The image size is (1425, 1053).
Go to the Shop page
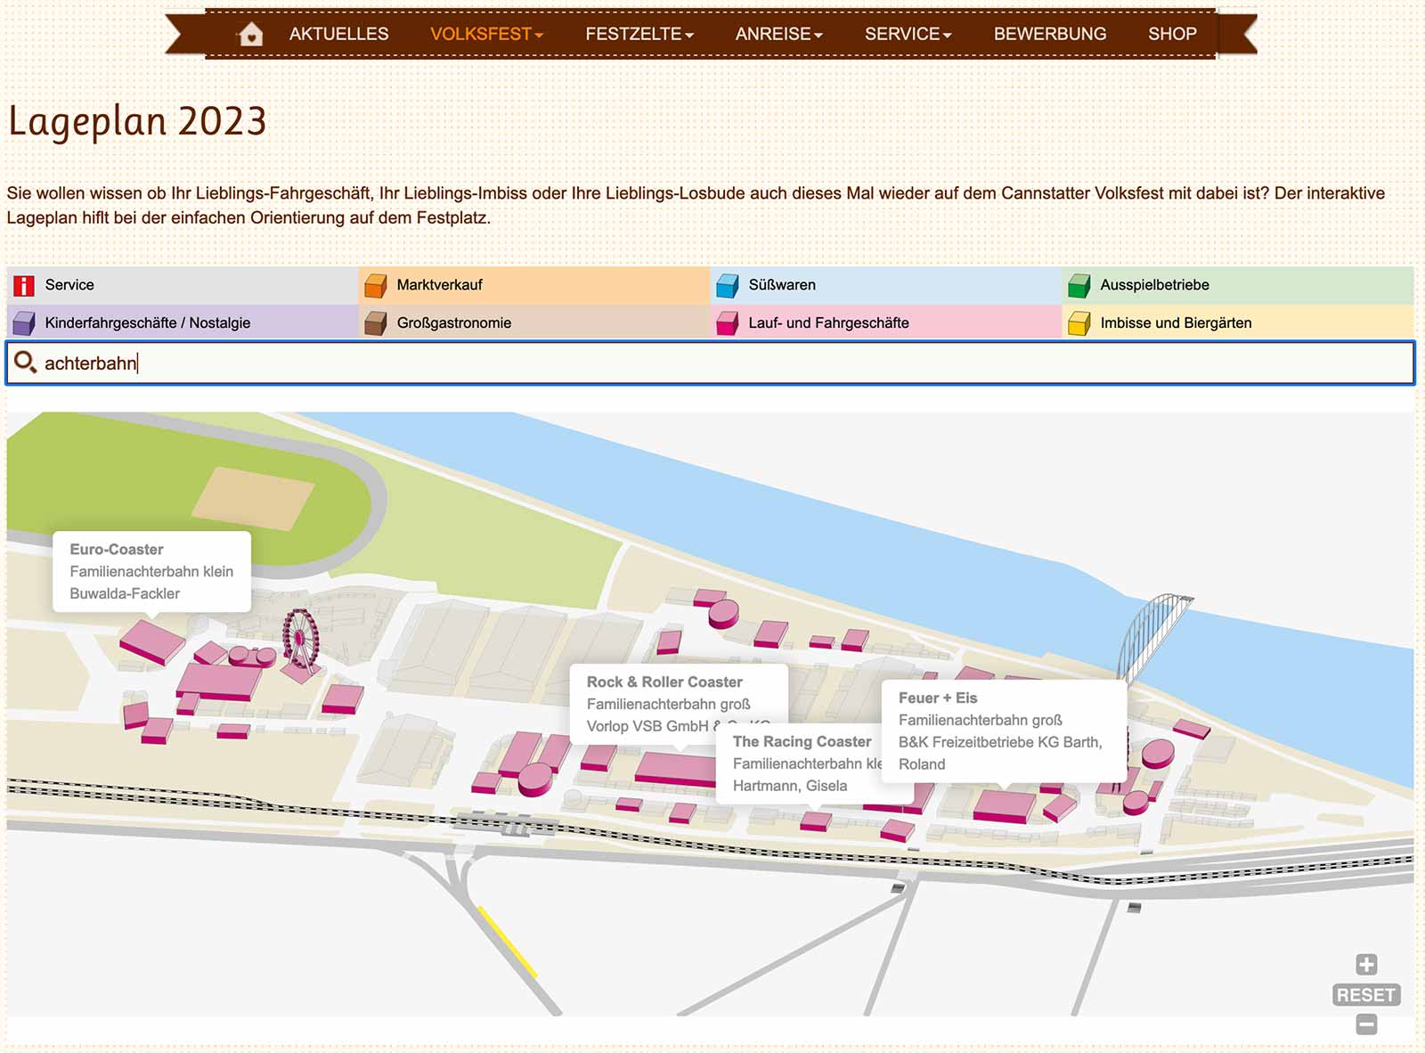pyautogui.click(x=1171, y=34)
